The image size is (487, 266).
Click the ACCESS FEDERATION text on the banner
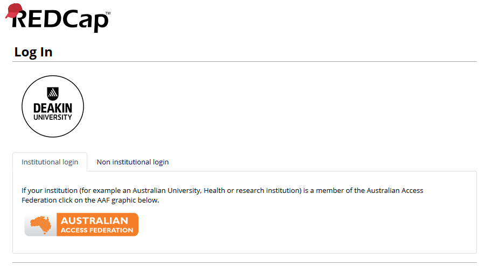[97, 230]
